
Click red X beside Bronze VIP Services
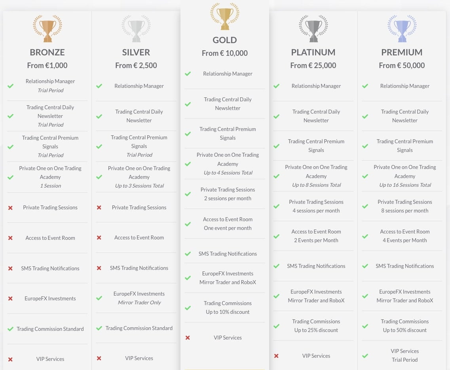point(11,359)
